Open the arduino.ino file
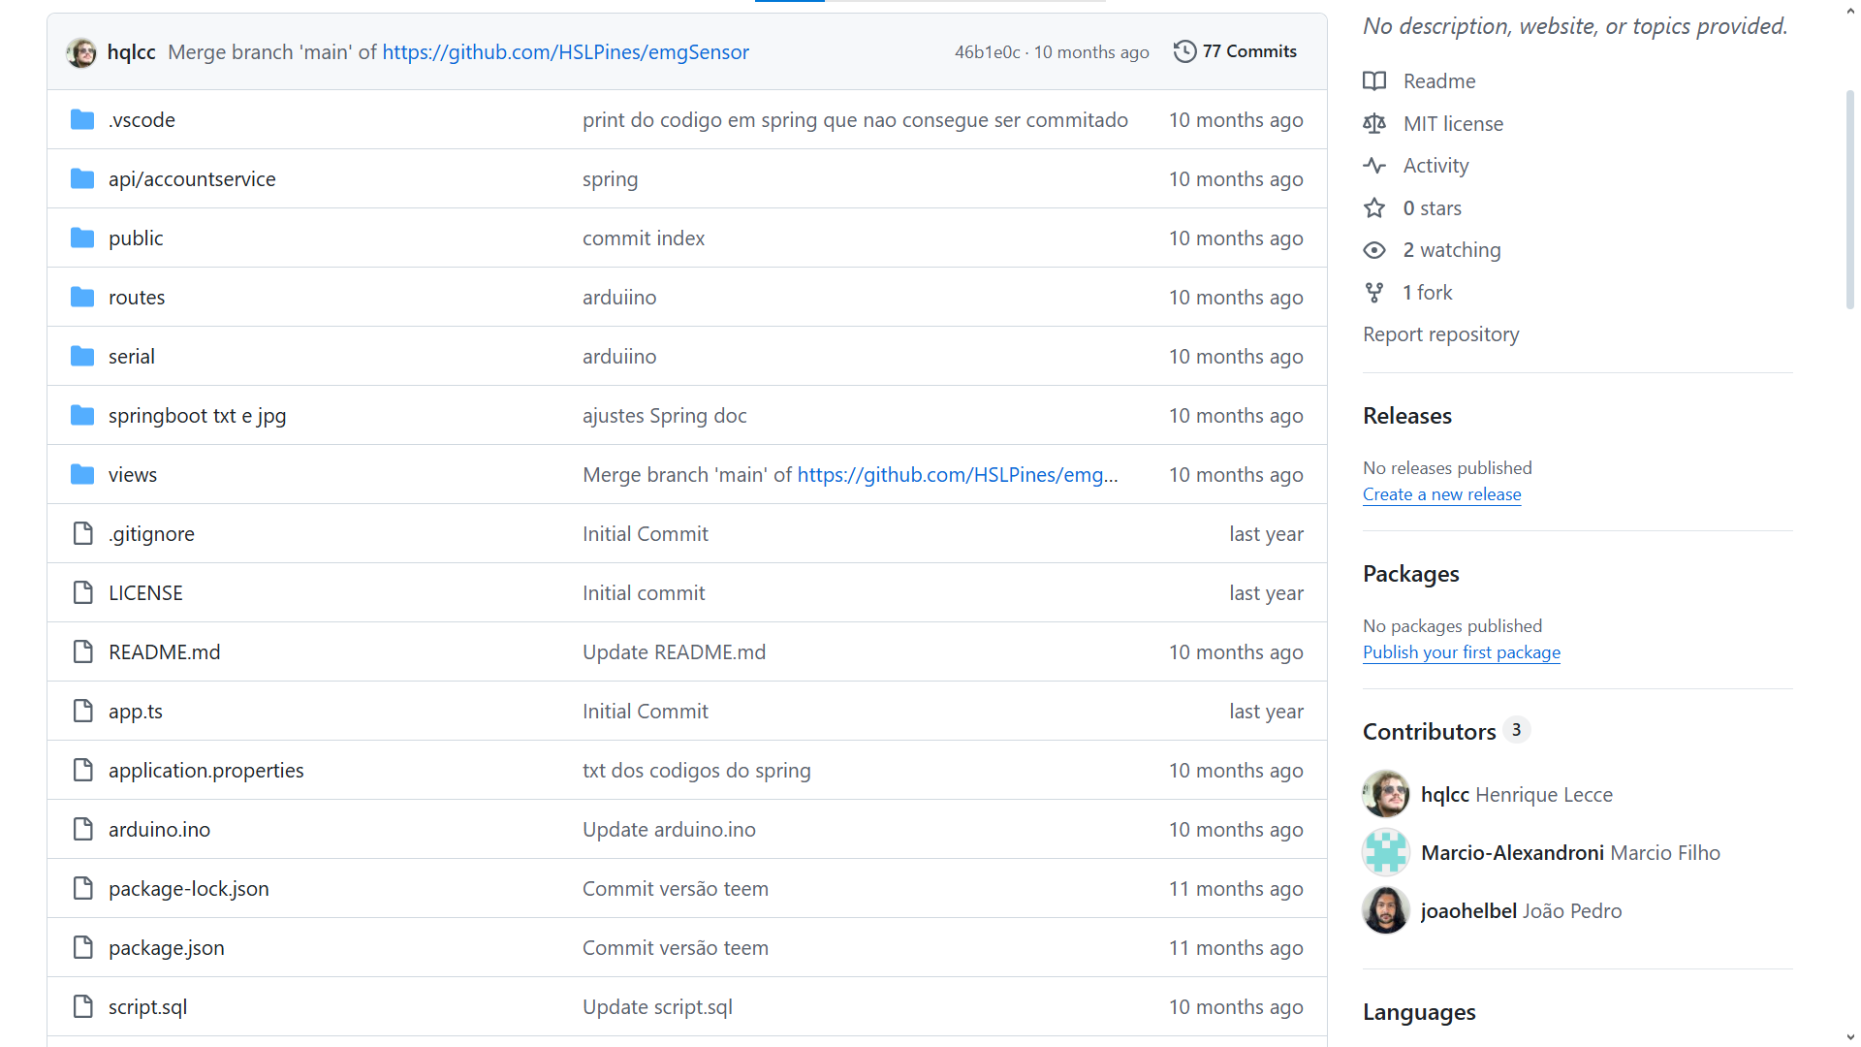Viewport: 1861px width, 1047px height. 159,830
